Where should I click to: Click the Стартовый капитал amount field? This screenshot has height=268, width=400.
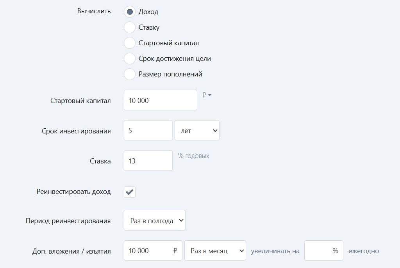[x=161, y=100]
